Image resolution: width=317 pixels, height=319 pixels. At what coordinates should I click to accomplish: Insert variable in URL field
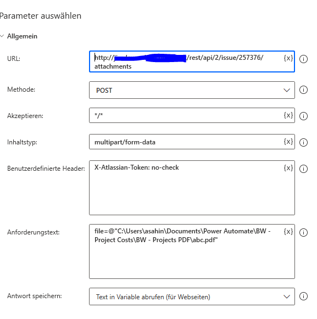[288, 58]
